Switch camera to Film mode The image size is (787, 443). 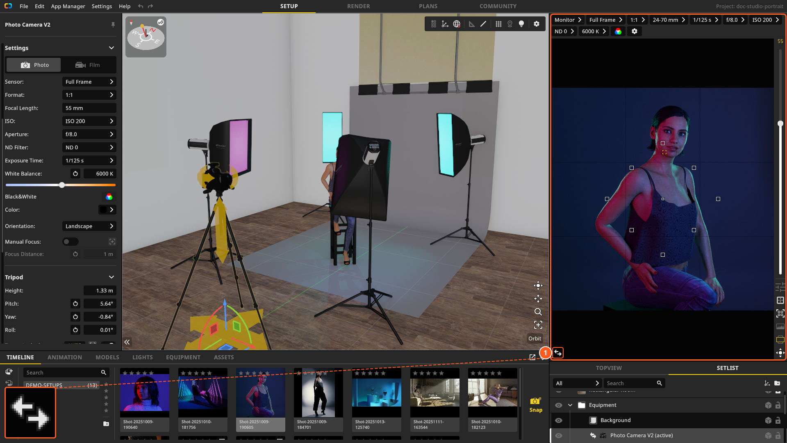pyautogui.click(x=88, y=65)
